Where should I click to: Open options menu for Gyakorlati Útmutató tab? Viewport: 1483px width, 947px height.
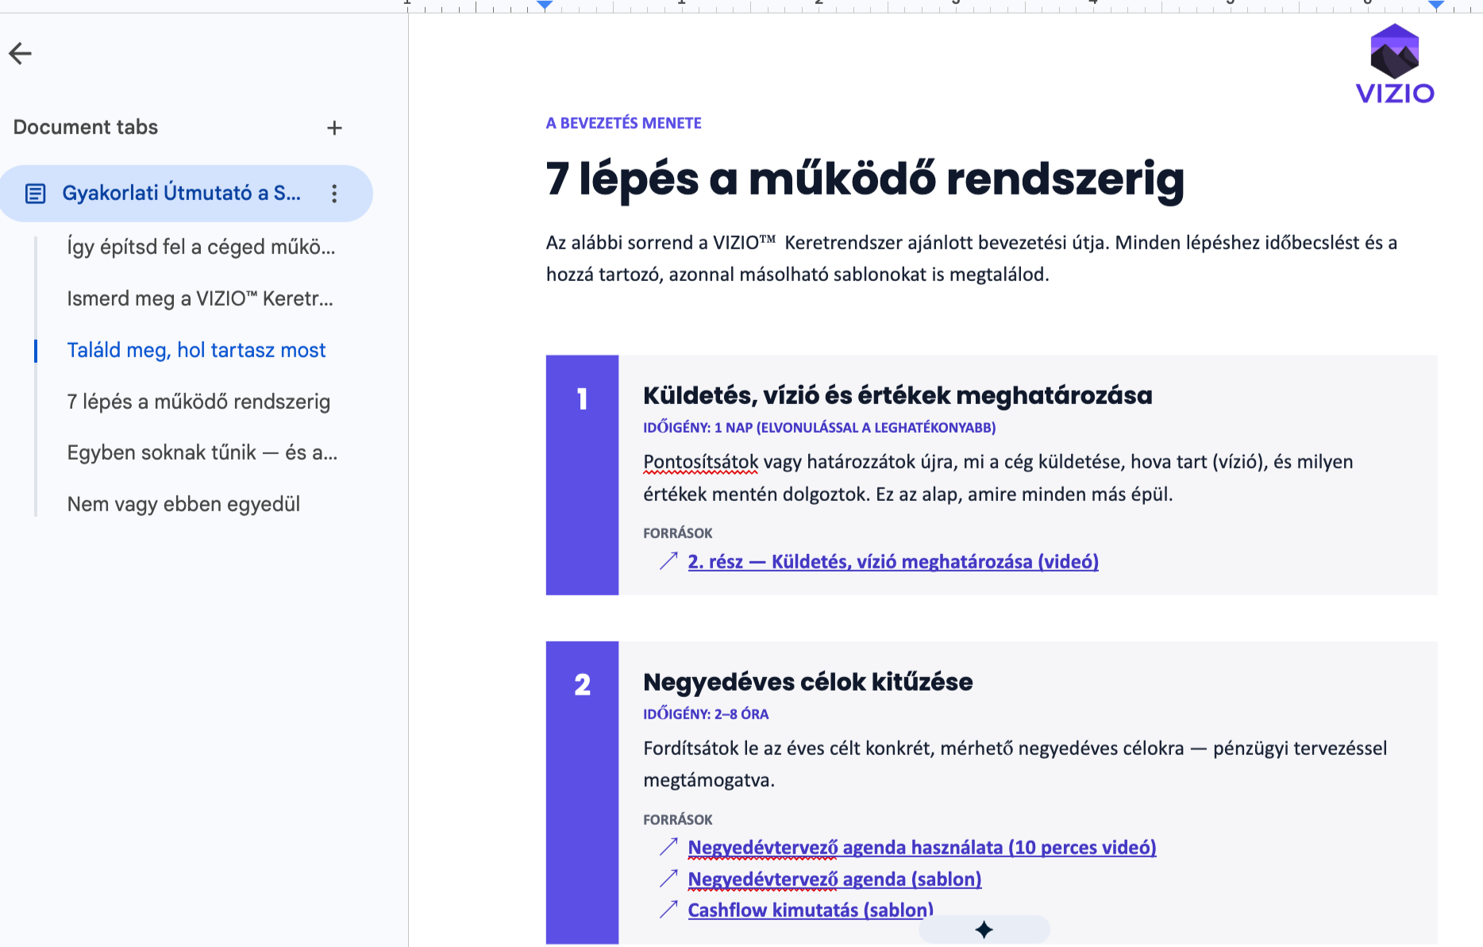[x=334, y=194]
